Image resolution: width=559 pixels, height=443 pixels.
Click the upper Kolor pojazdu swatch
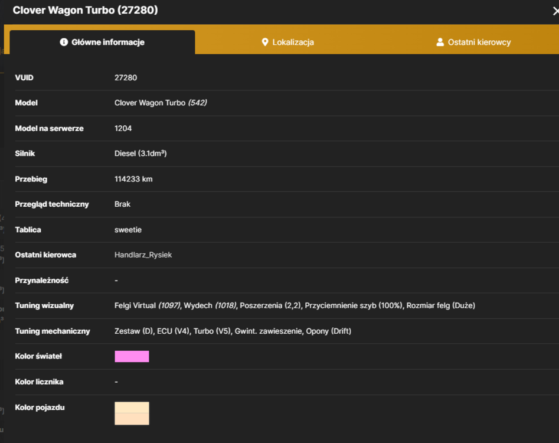[x=132, y=408]
